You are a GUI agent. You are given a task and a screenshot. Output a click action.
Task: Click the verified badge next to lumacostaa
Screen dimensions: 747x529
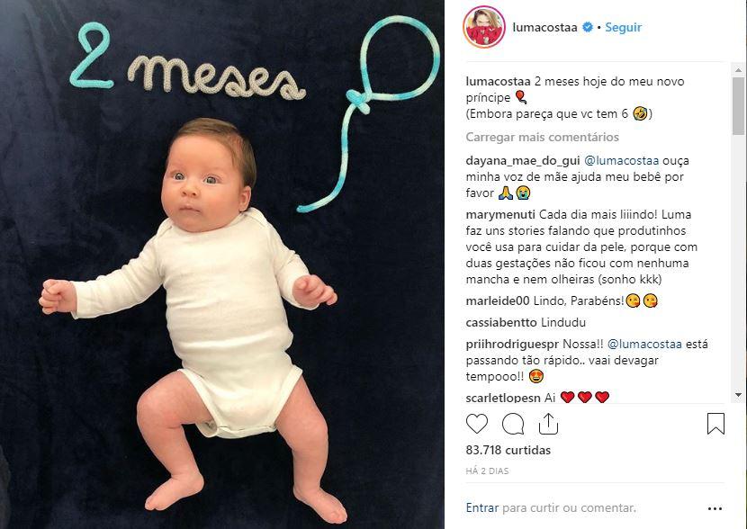tap(588, 27)
